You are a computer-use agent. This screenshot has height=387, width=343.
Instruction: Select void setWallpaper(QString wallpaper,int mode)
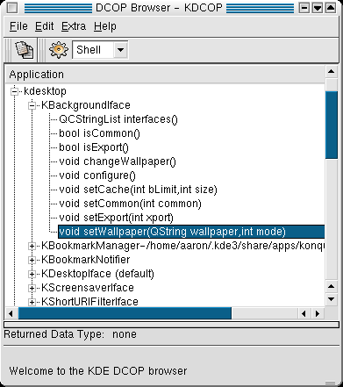coord(191,232)
